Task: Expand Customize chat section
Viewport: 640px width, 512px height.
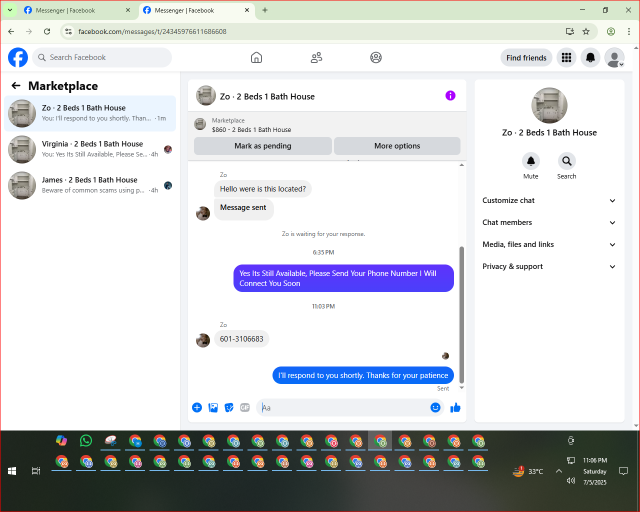Action: tap(549, 200)
